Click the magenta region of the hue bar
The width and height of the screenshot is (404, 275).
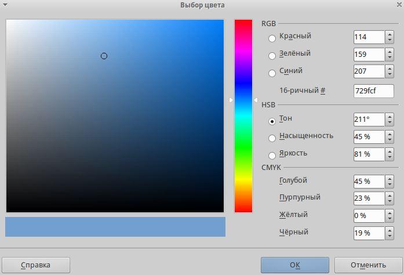tap(243, 51)
